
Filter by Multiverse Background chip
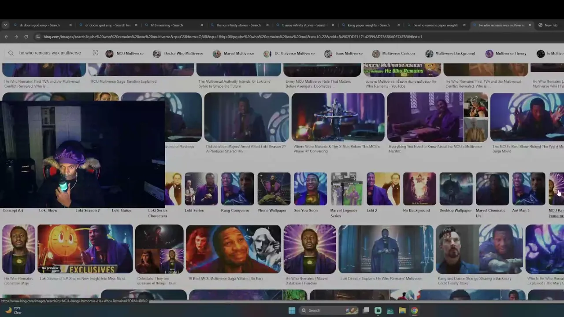pyautogui.click(x=450, y=53)
